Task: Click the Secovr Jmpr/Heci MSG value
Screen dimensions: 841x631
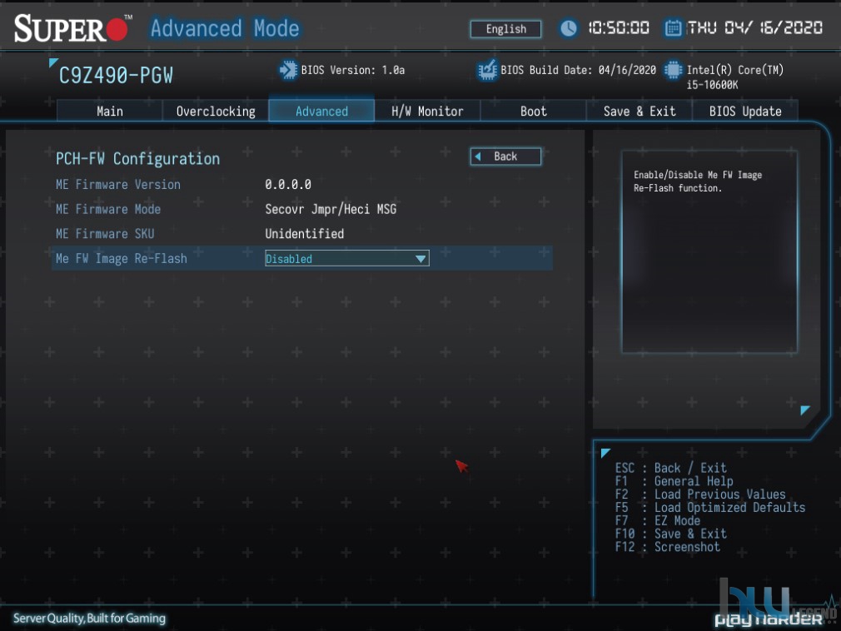Action: (331, 209)
